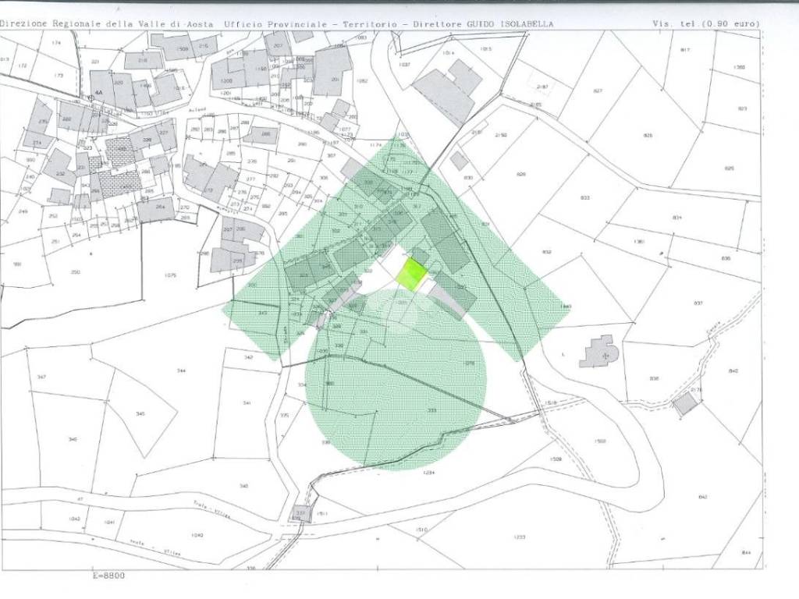Click parcel 344 label
Screen dimensions: 799x599
point(181,370)
